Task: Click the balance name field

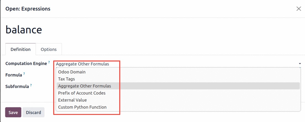Action: tap(24, 30)
